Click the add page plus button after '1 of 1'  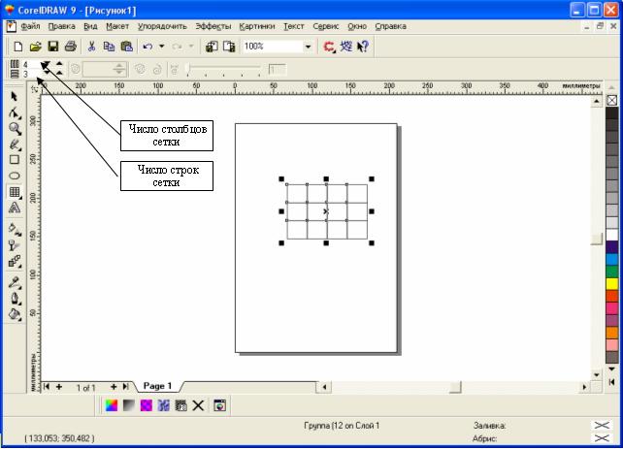(114, 386)
